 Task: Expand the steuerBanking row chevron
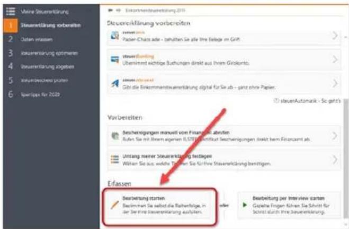[335, 60]
